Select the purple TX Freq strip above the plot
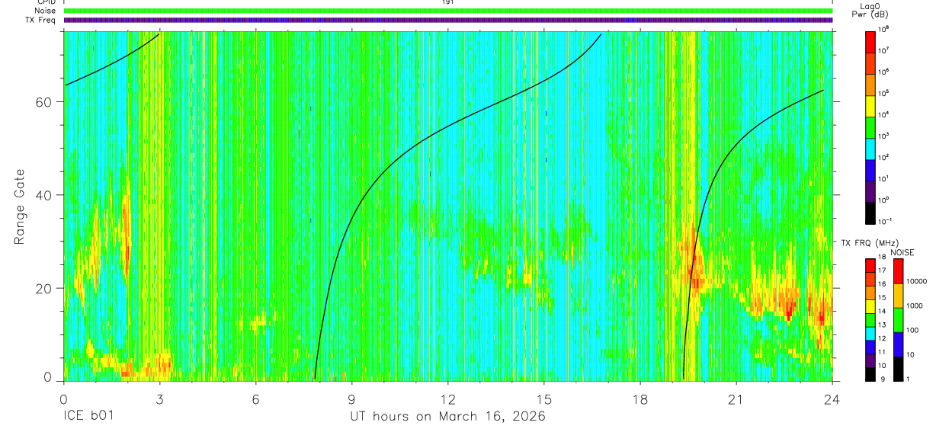The width and height of the screenshot is (936, 432). [448, 20]
